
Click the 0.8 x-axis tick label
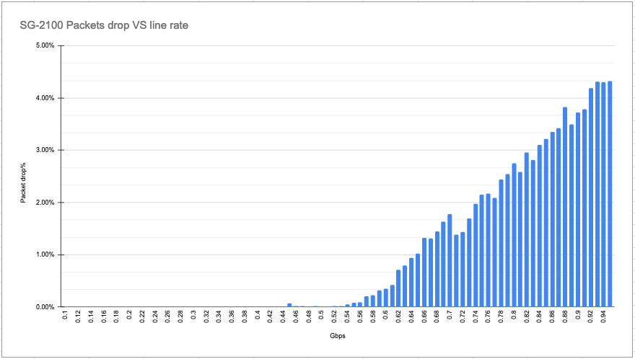(514, 314)
